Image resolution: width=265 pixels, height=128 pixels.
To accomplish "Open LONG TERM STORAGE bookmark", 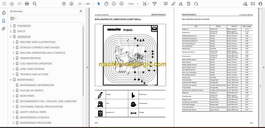I will pyautogui.click(x=32, y=69).
